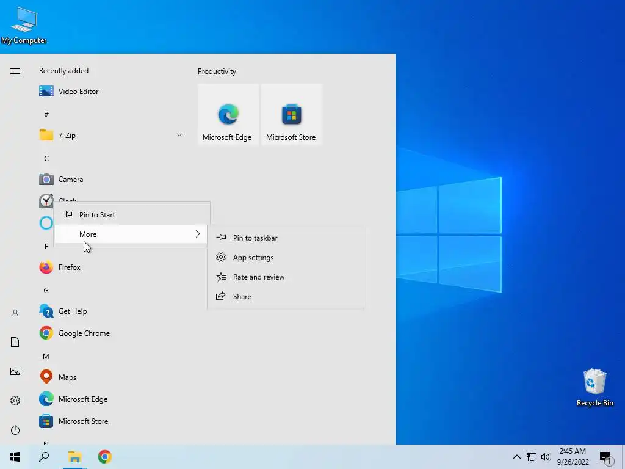The height and width of the screenshot is (469, 625).
Task: Select App settings in the submenu
Action: click(x=286, y=257)
